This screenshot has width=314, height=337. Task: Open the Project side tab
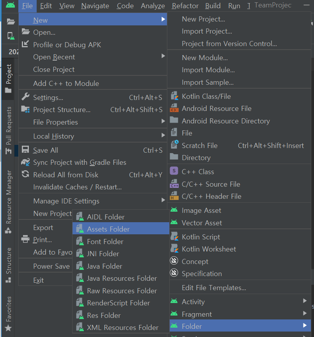(8, 78)
